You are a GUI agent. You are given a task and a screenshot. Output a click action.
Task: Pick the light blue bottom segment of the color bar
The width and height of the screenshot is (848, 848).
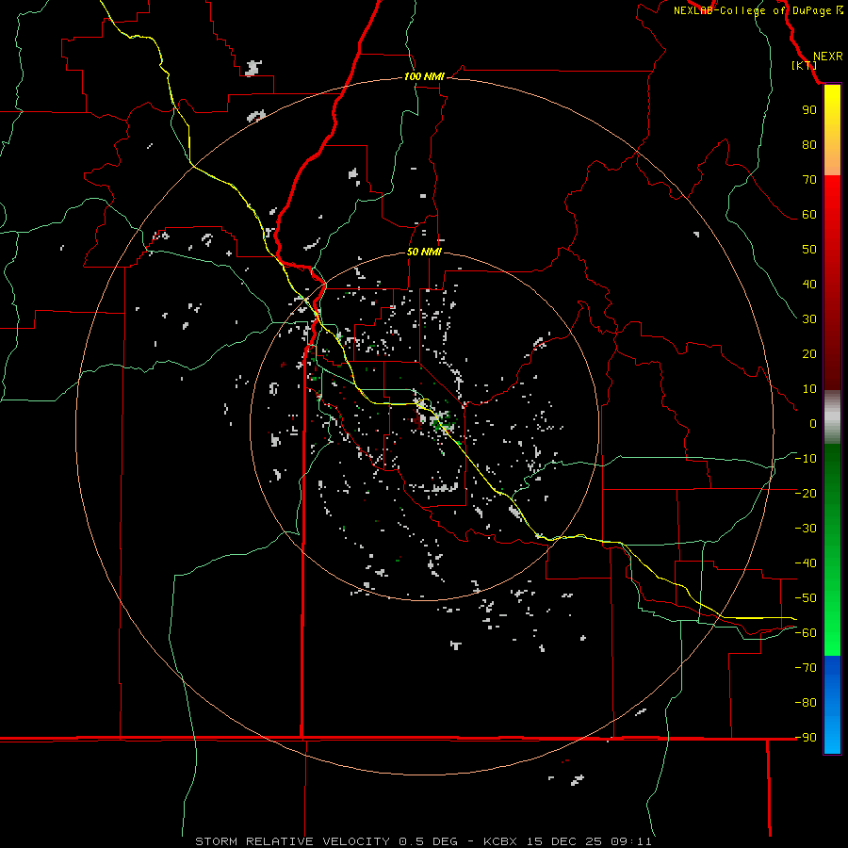pyautogui.click(x=832, y=738)
